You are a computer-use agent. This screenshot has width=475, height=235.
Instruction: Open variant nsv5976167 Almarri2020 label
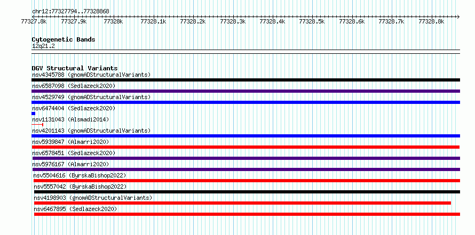click(x=70, y=164)
